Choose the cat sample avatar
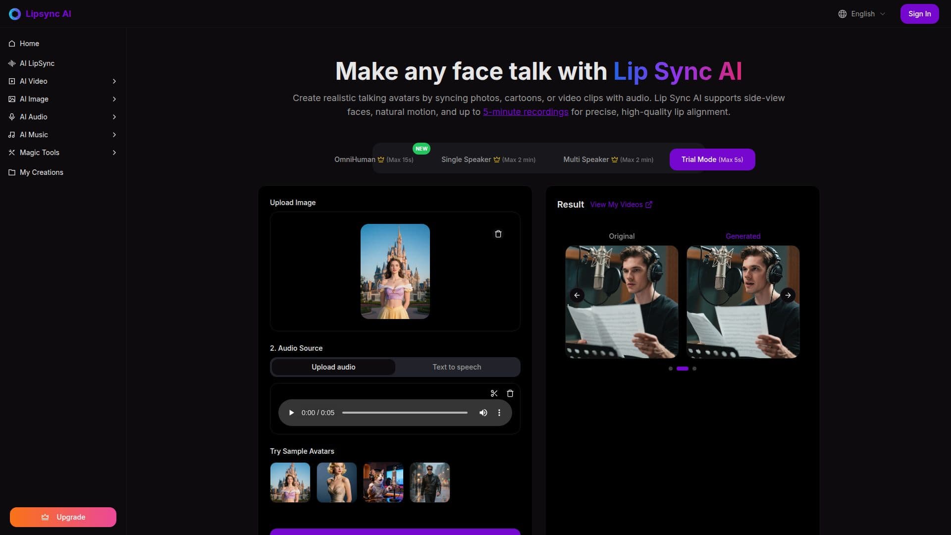The height and width of the screenshot is (535, 951). point(383,482)
